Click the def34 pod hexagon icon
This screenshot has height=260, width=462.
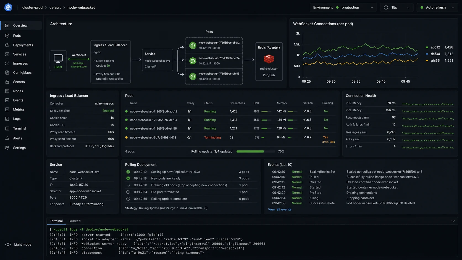tap(193, 61)
